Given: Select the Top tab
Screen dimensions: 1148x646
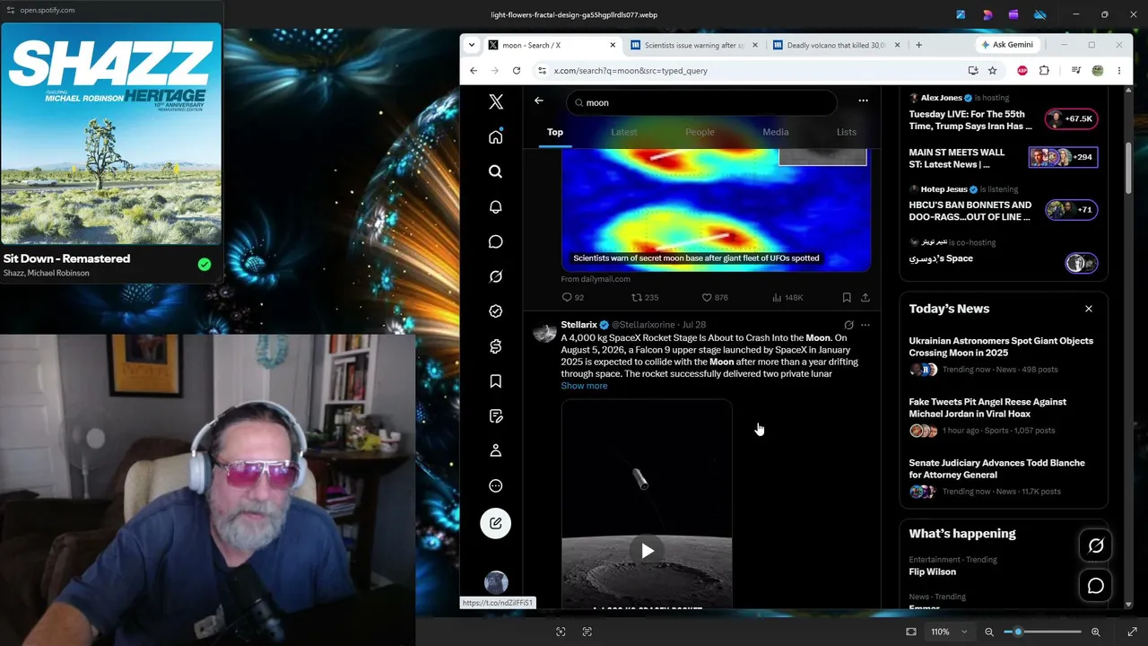Looking at the screenshot, I should pyautogui.click(x=555, y=132).
